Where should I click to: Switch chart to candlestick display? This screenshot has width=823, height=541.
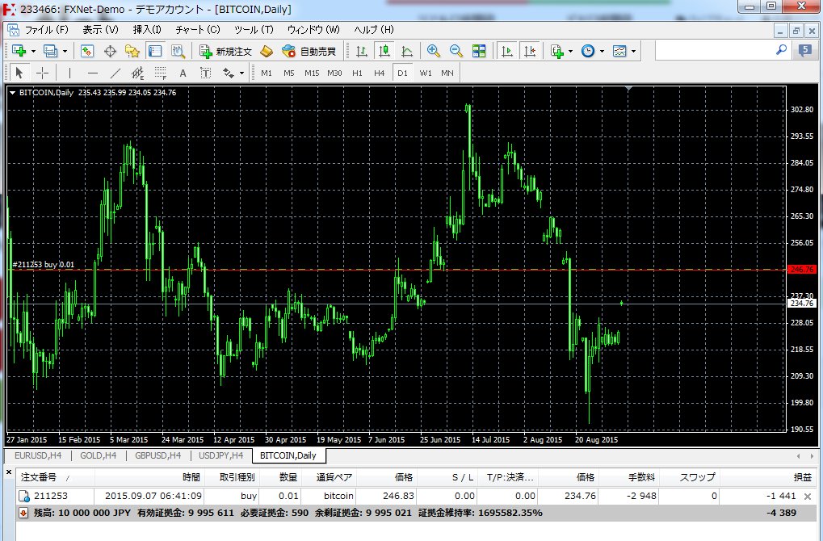tap(384, 51)
